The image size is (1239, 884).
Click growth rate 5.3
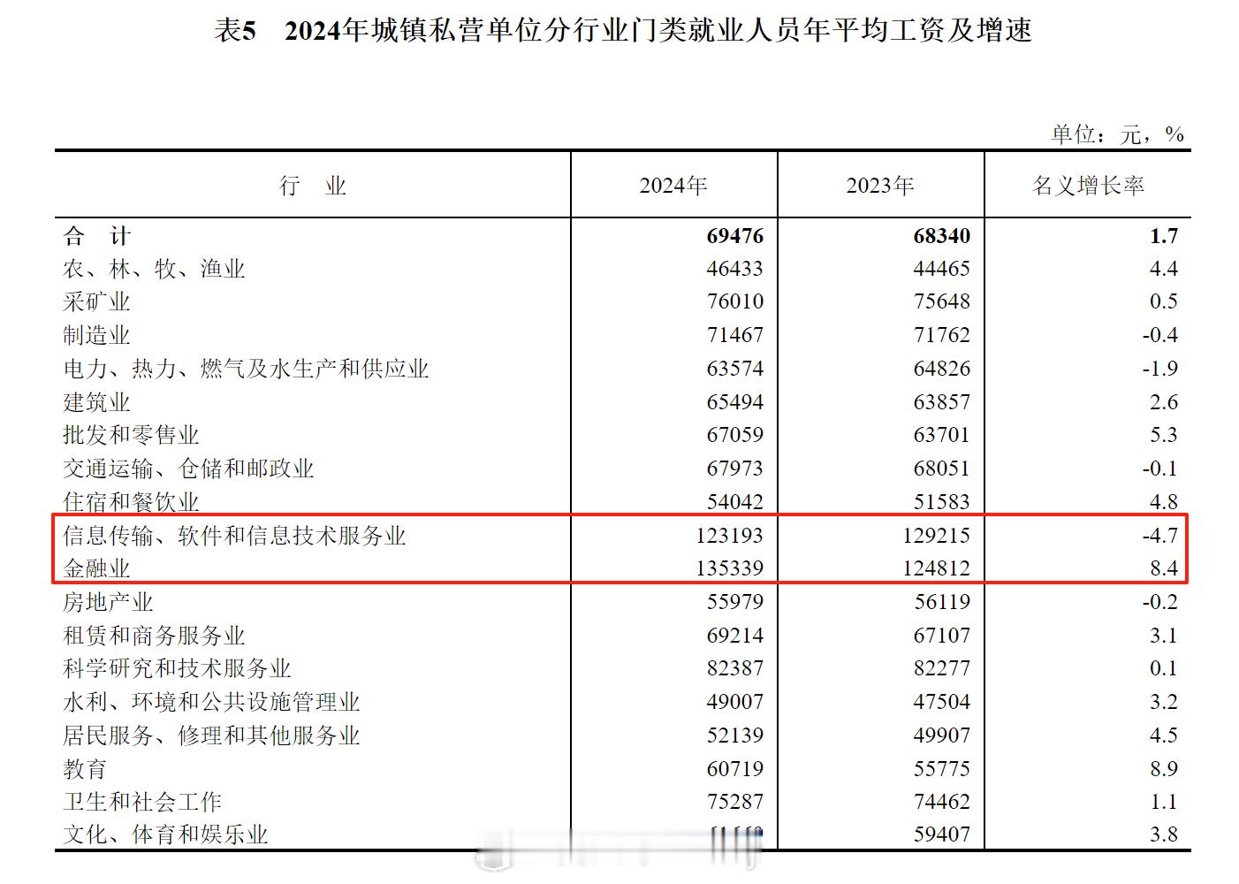[x=1164, y=435]
